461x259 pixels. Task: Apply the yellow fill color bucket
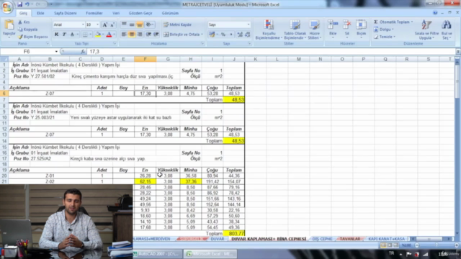(x=98, y=35)
